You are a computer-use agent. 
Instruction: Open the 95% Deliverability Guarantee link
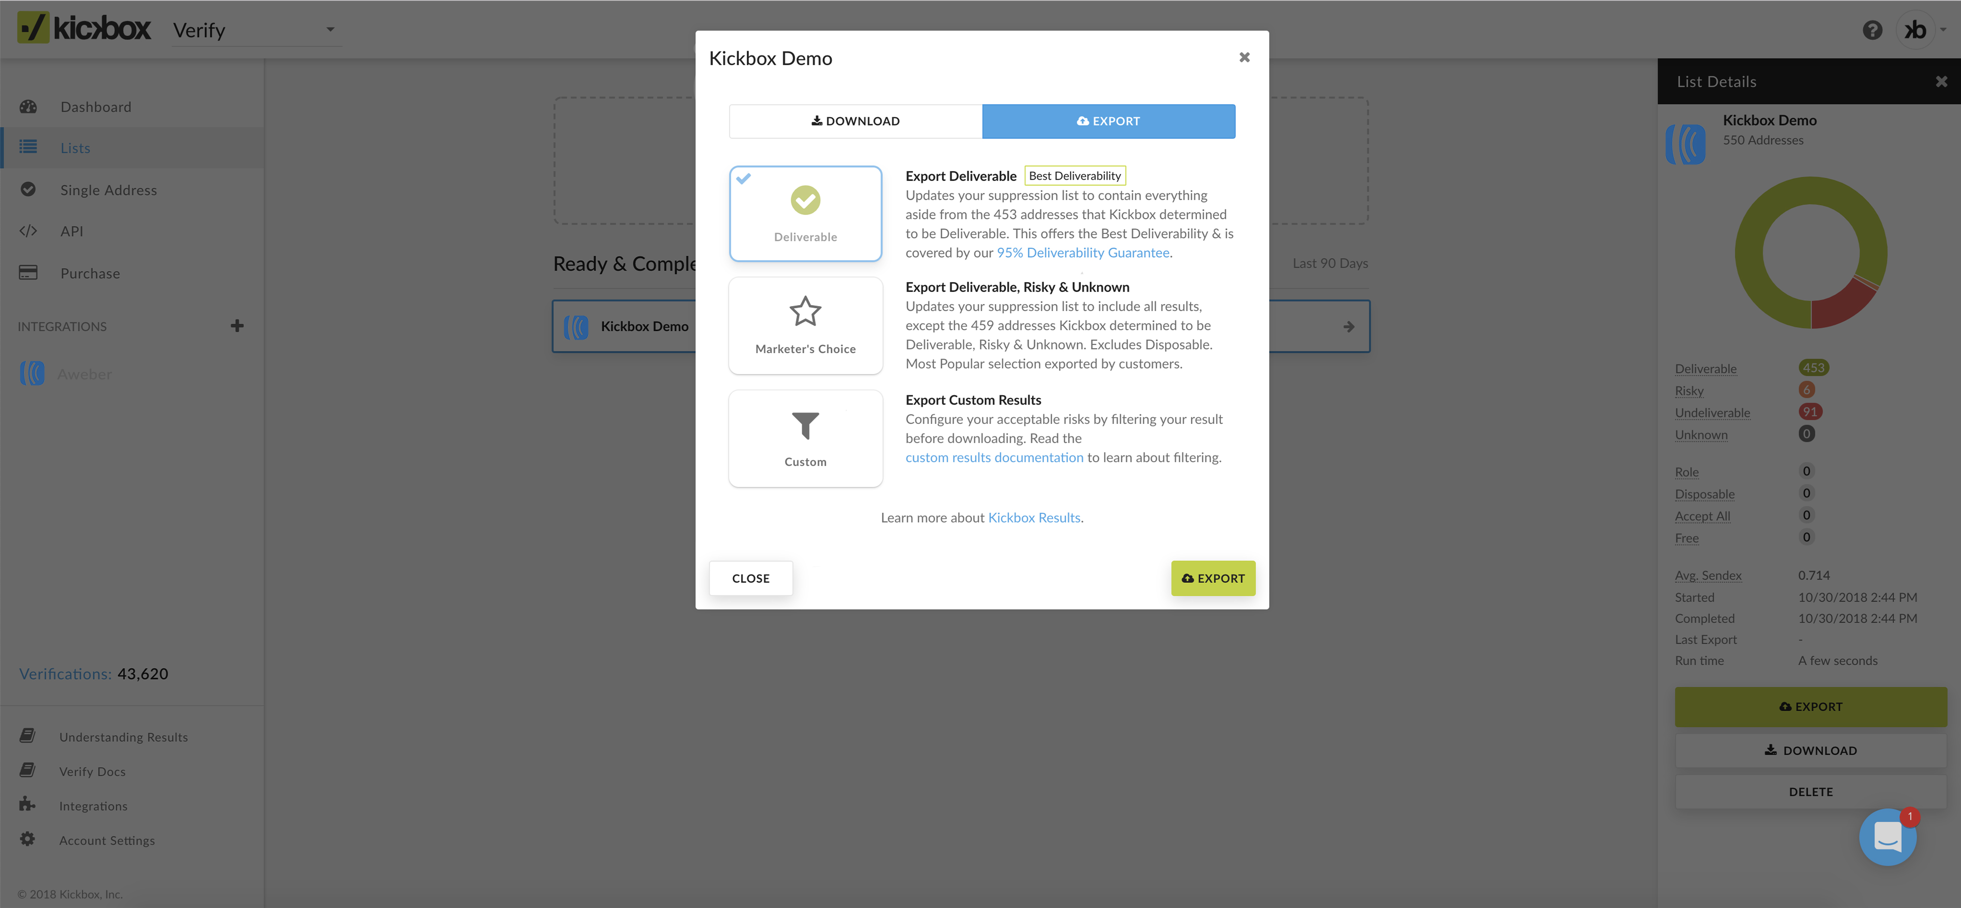(x=1082, y=253)
